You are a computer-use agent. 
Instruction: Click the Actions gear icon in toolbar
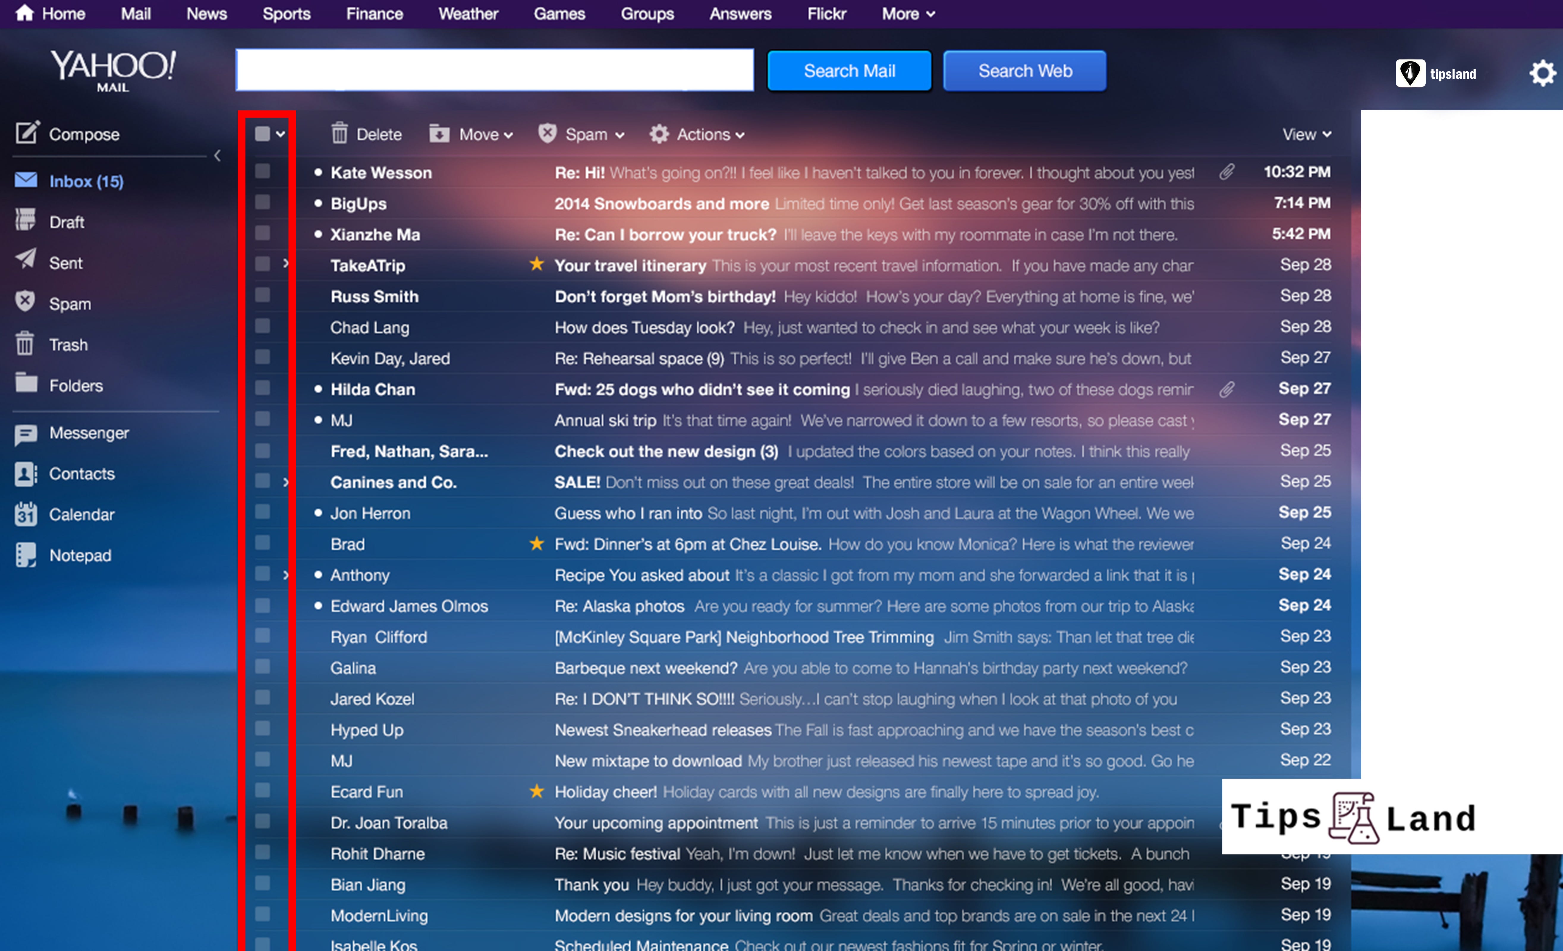659,134
